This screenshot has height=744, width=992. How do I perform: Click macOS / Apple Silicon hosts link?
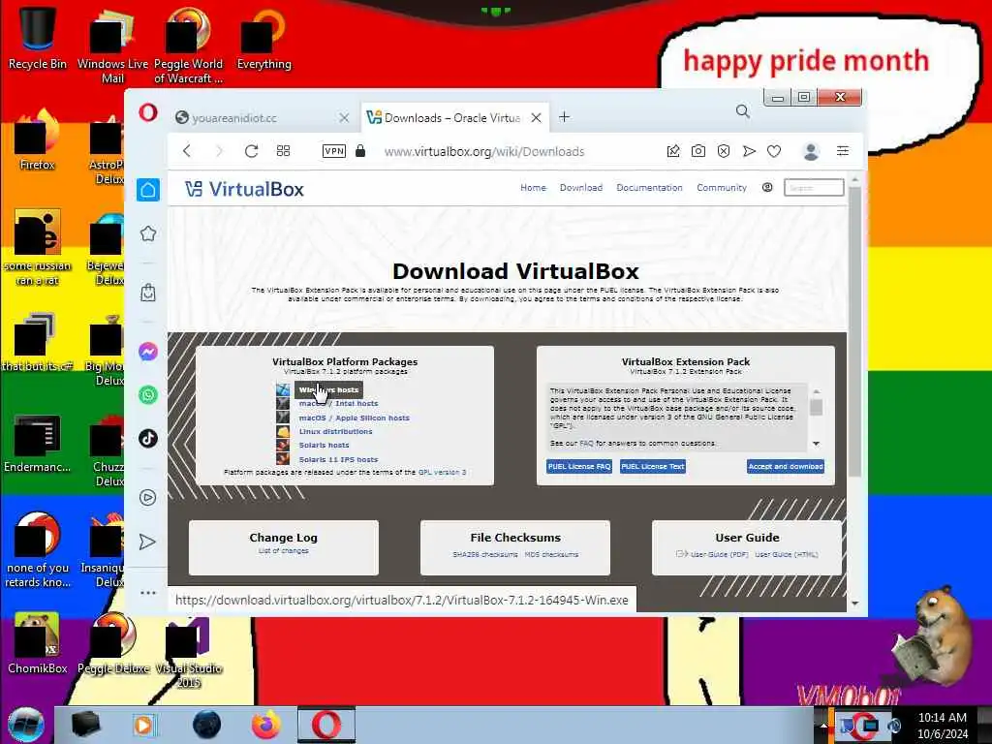[x=355, y=418]
